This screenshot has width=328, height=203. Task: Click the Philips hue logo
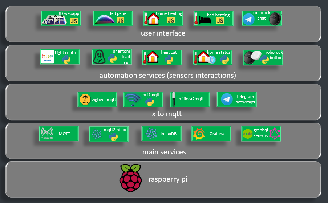tap(48, 57)
